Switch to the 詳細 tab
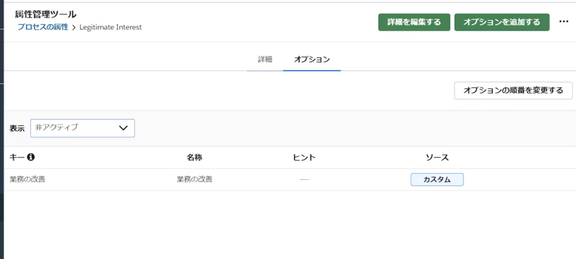Image resolution: width=576 pixels, height=259 pixels. point(265,59)
